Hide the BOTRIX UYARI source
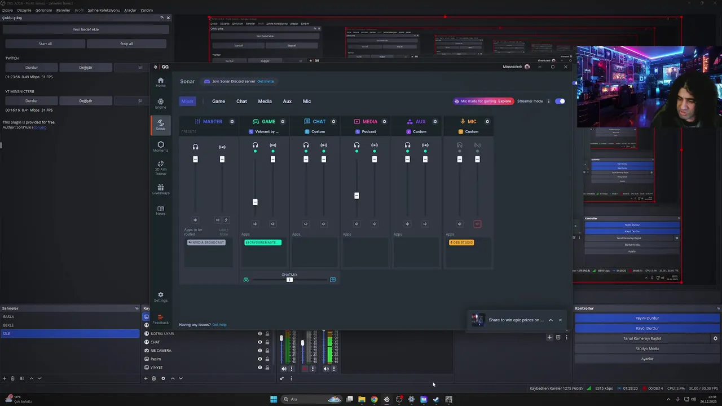Viewport: 722px width, 406px height. coord(260,334)
